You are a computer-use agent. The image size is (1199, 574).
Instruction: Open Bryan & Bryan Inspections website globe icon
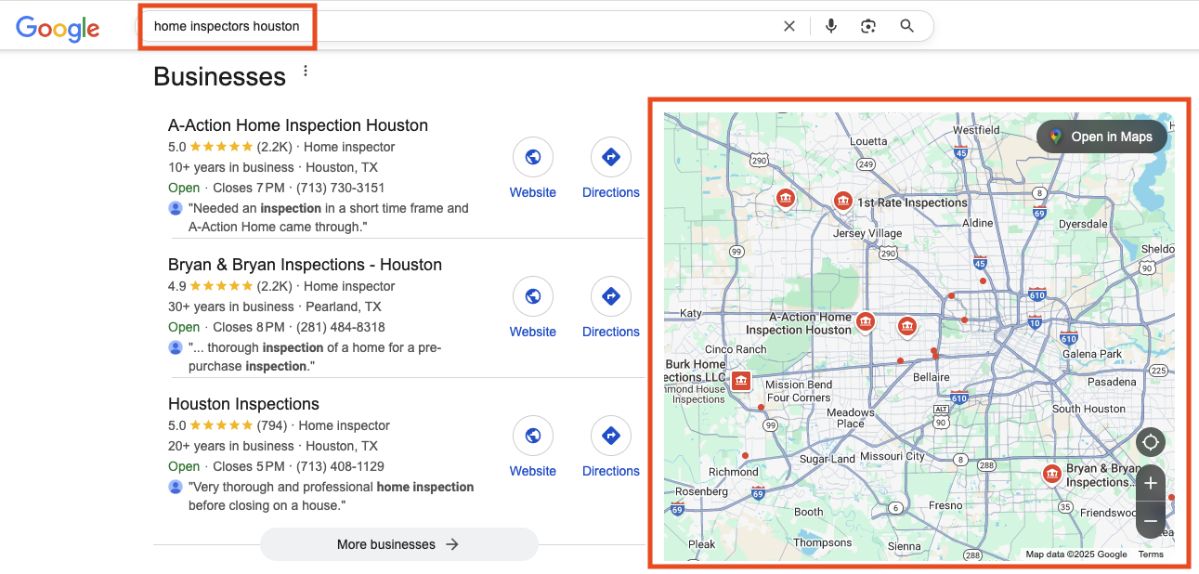(533, 297)
